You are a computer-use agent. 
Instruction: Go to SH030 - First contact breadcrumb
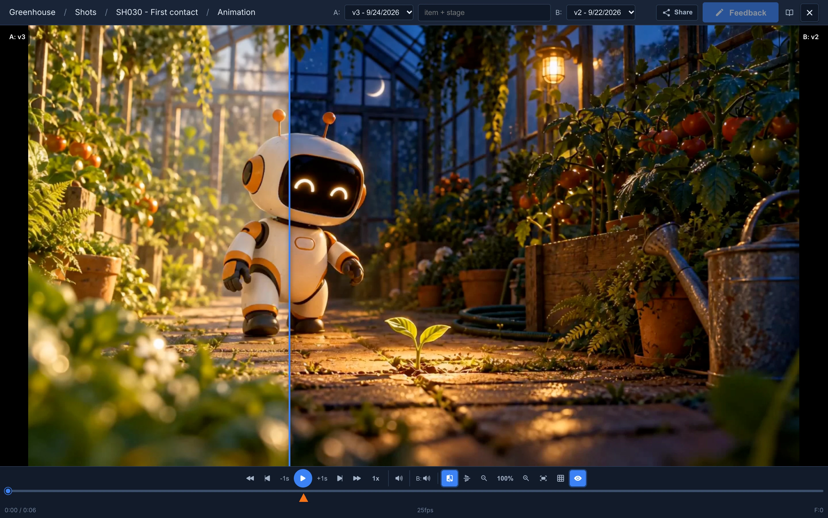click(x=157, y=12)
